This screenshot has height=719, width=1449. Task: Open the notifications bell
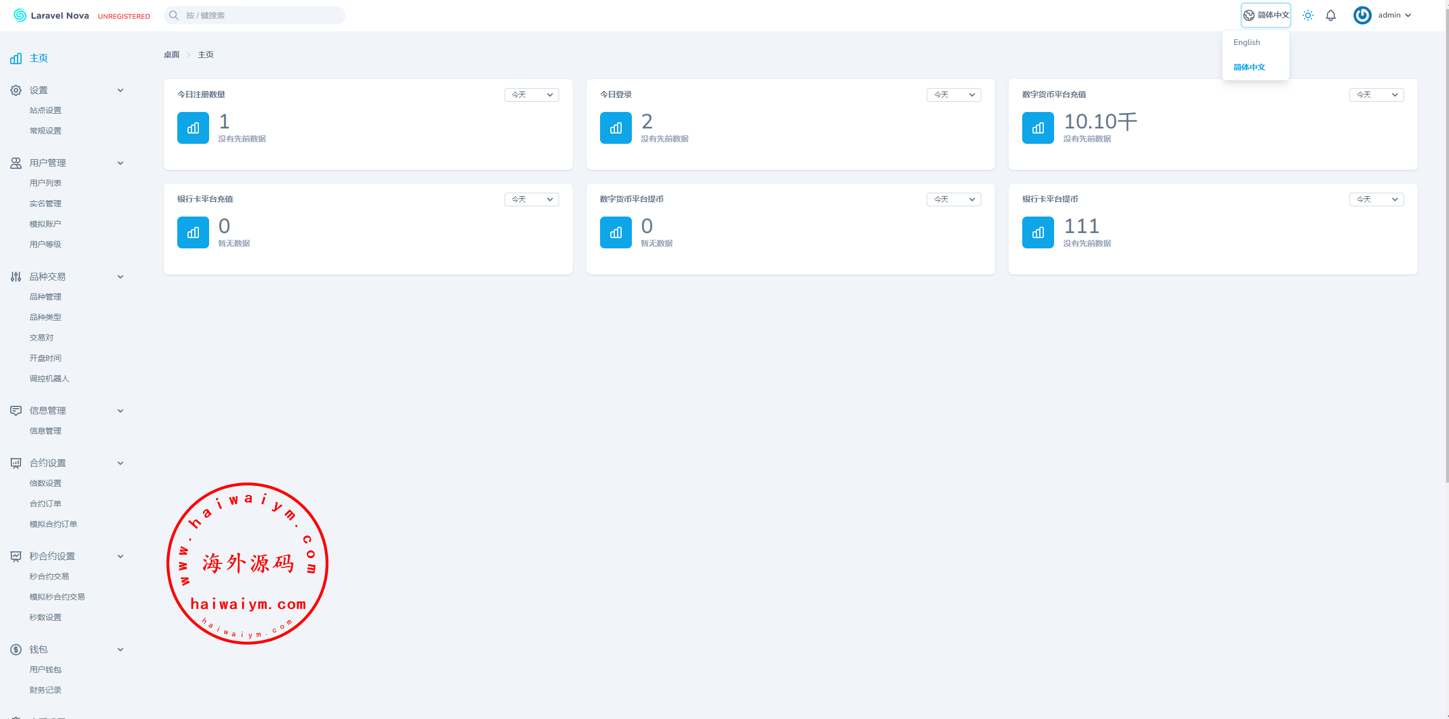(1330, 15)
